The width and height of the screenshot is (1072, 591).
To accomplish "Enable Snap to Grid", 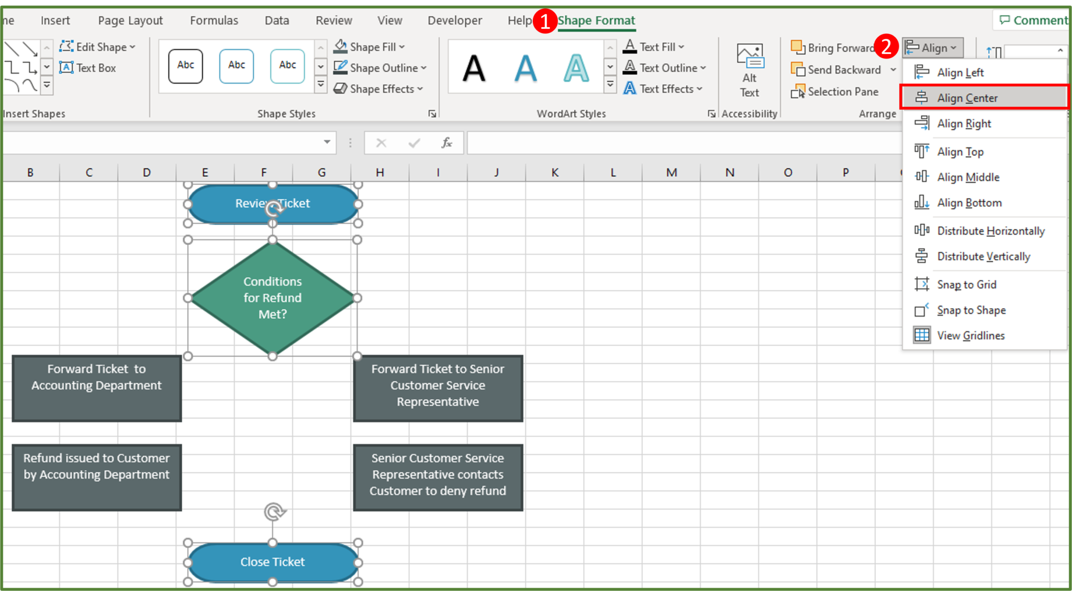I will [x=967, y=284].
